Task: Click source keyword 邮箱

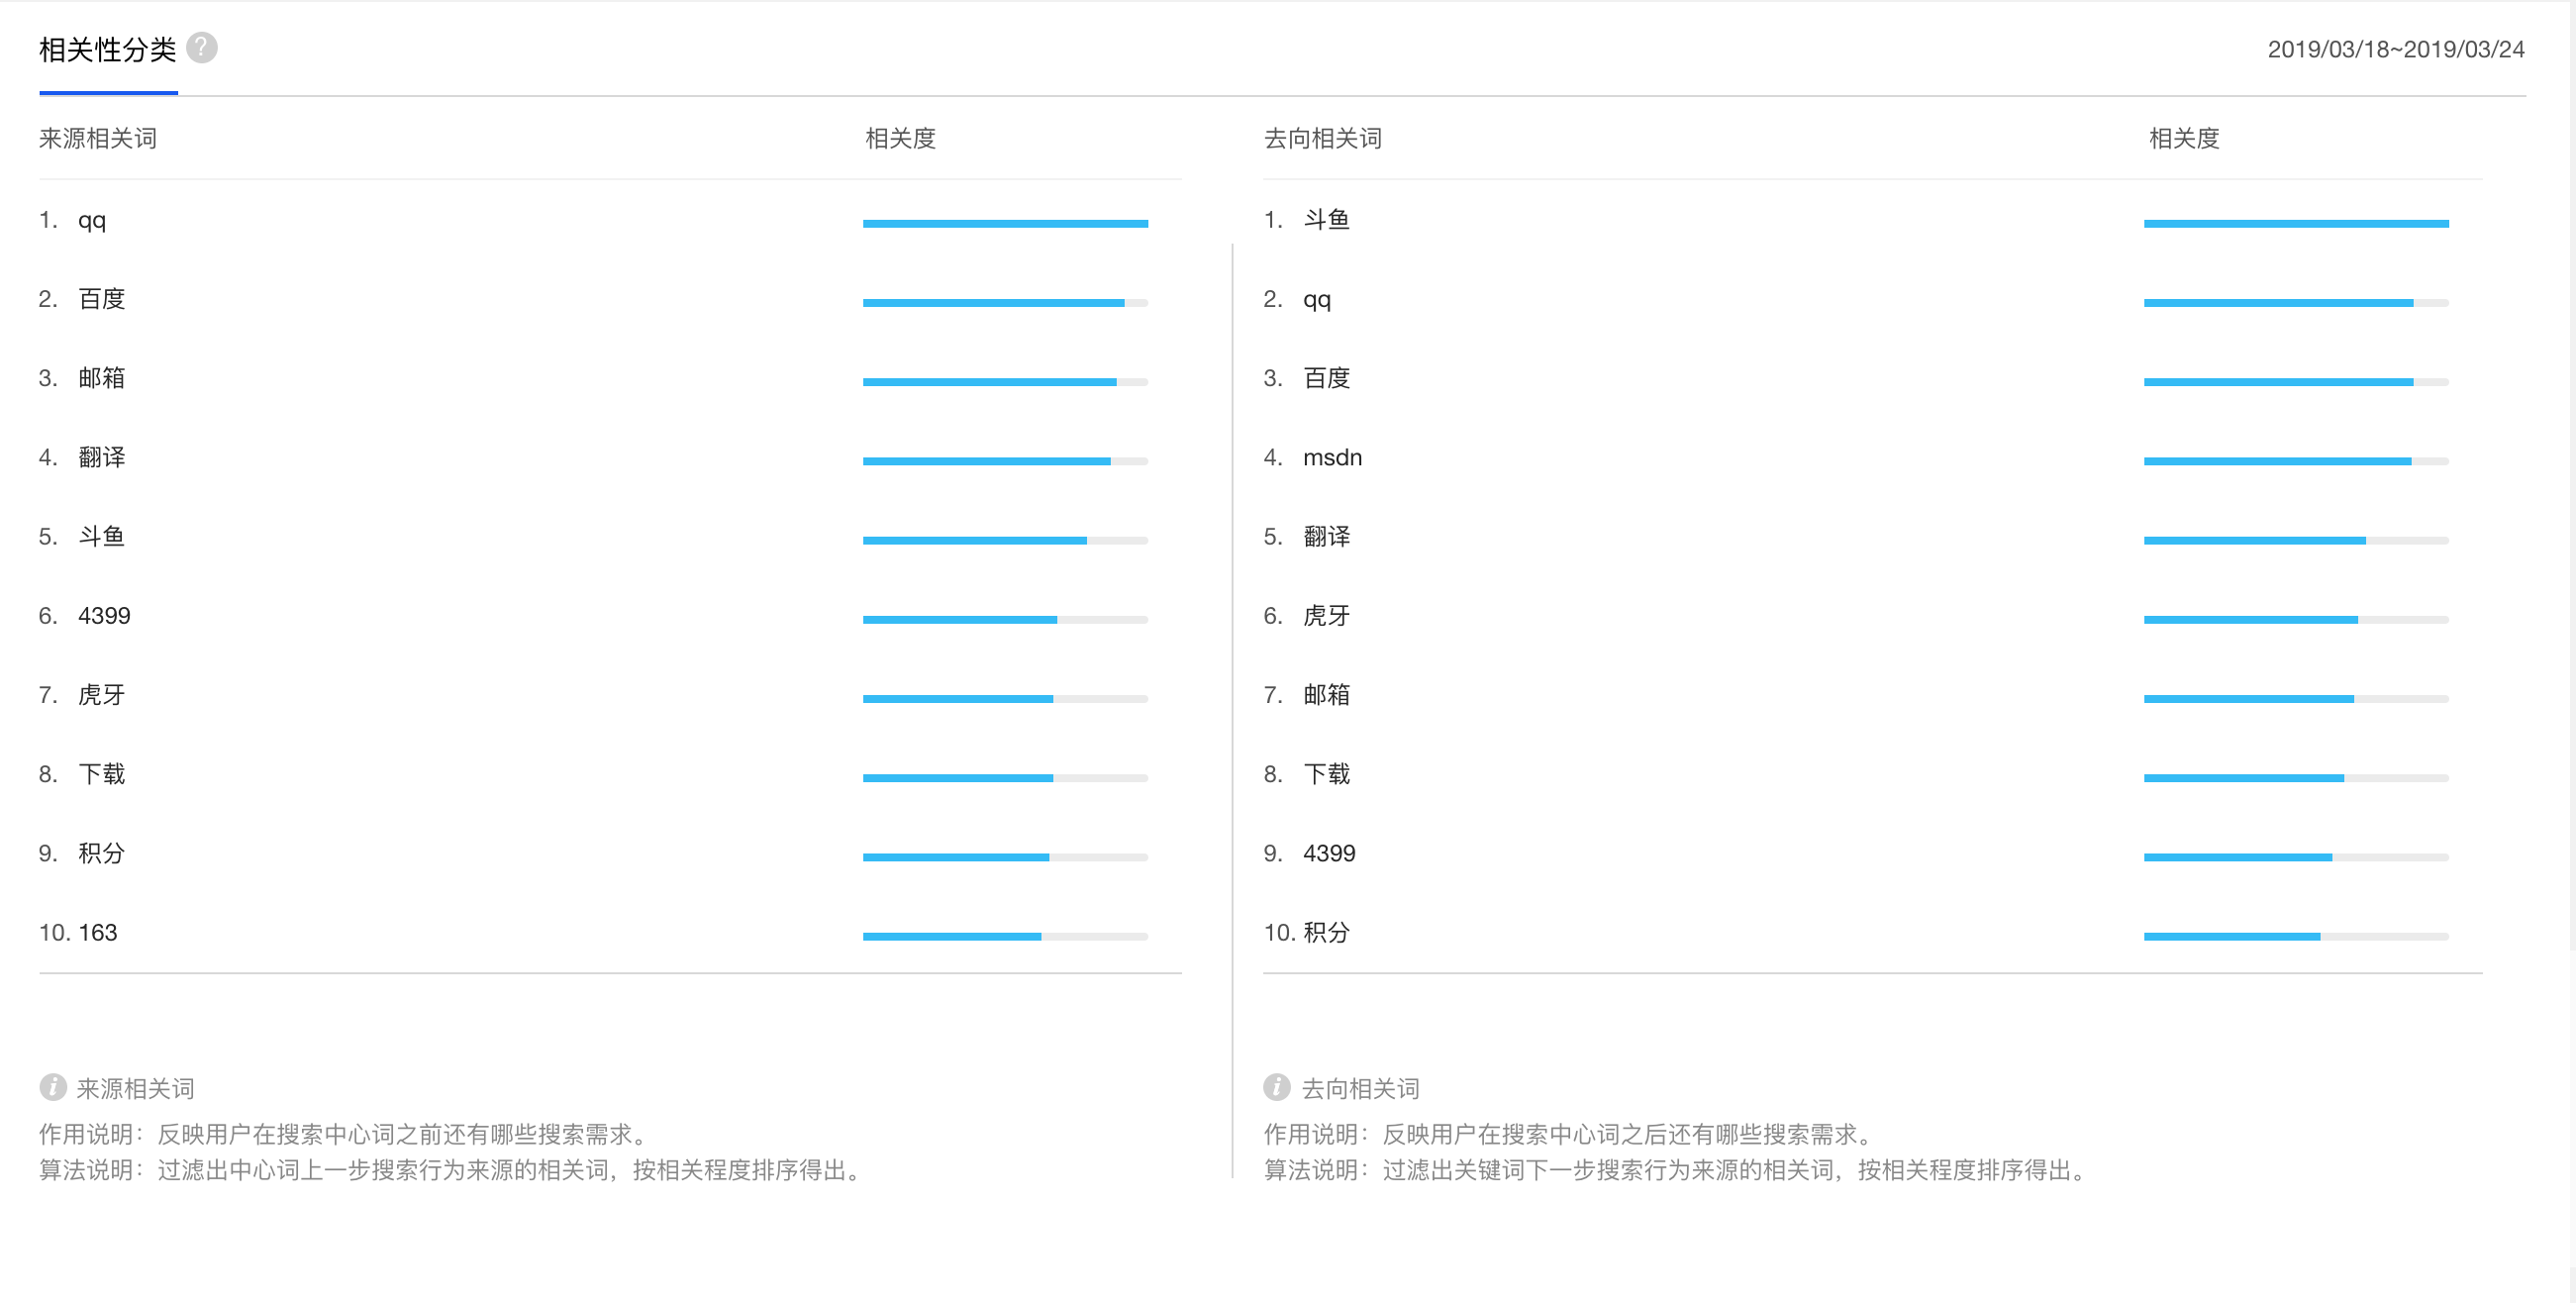Action: coord(102,378)
